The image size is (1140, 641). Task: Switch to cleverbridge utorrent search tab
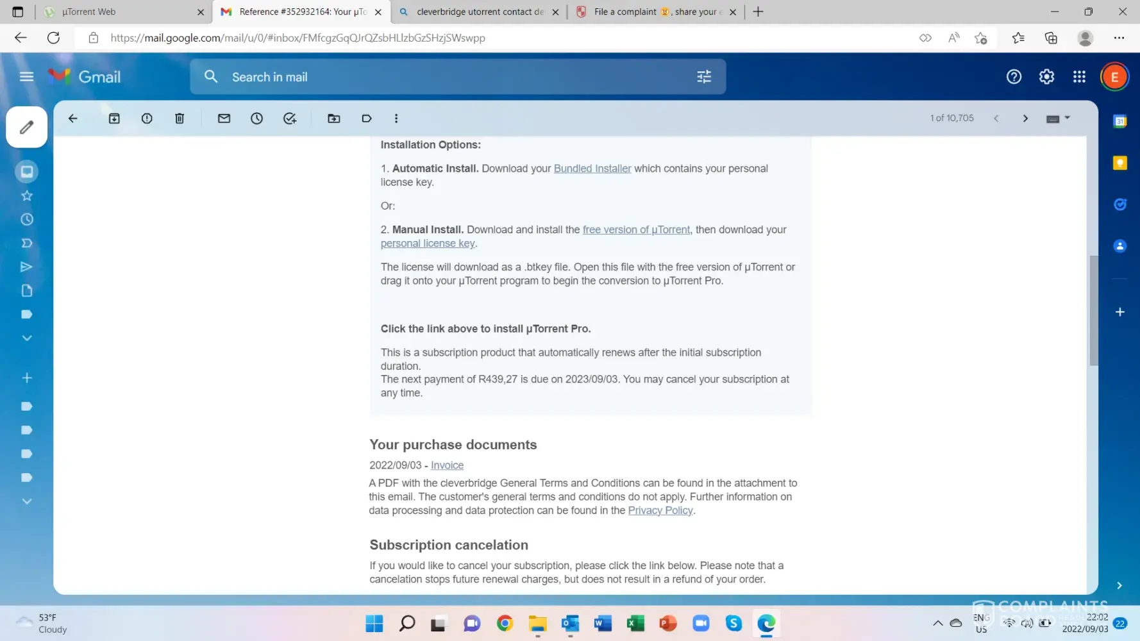click(x=478, y=12)
